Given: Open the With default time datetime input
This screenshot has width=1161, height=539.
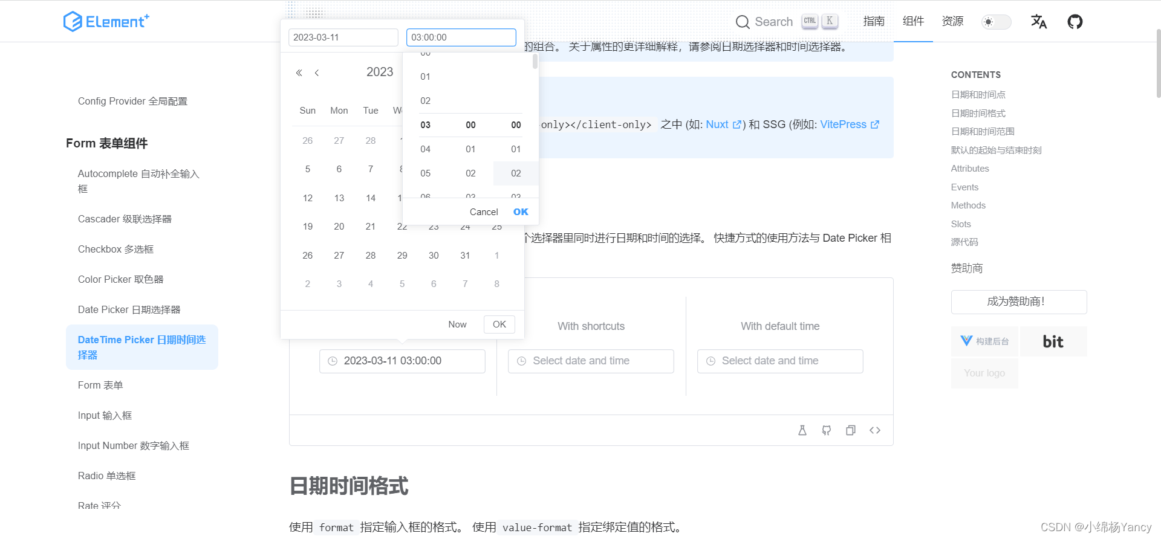Looking at the screenshot, I should [780, 361].
